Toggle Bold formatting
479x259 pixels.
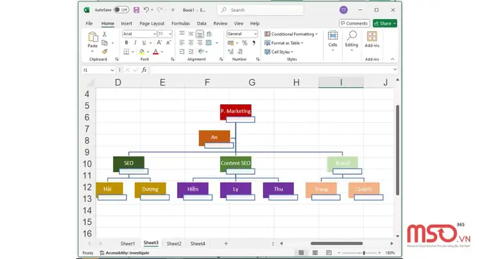126,43
